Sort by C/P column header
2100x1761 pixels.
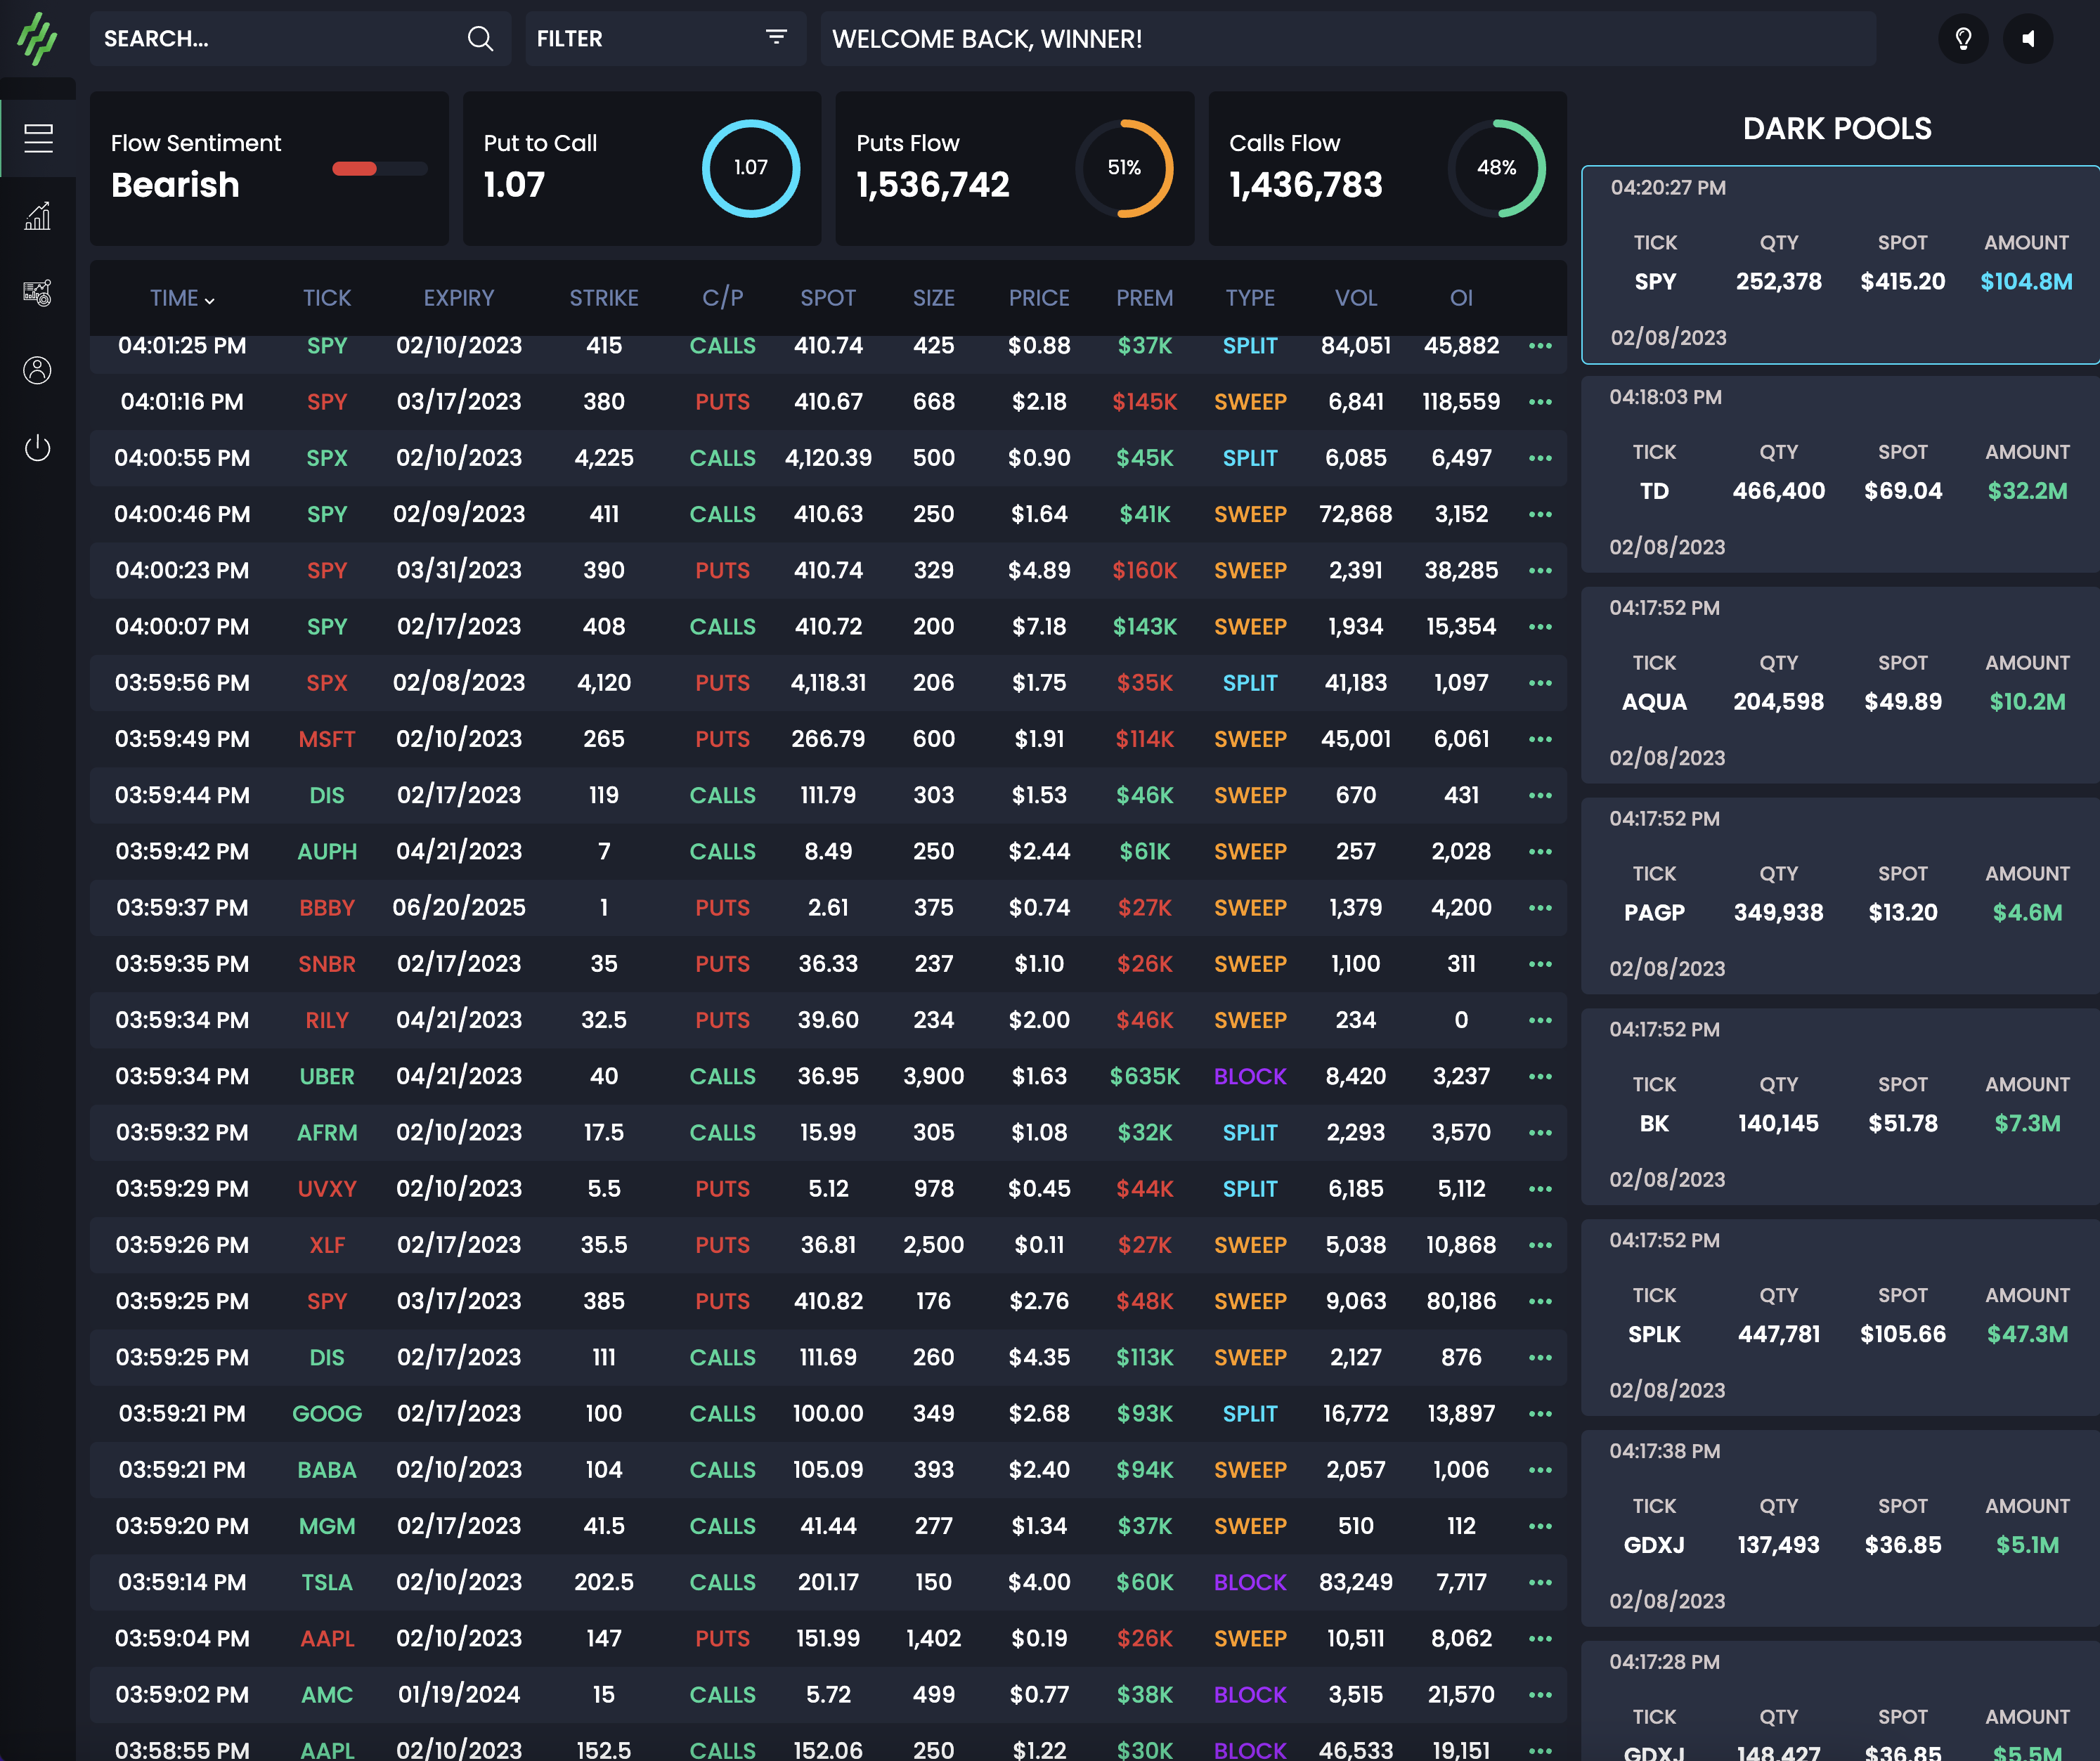(722, 298)
